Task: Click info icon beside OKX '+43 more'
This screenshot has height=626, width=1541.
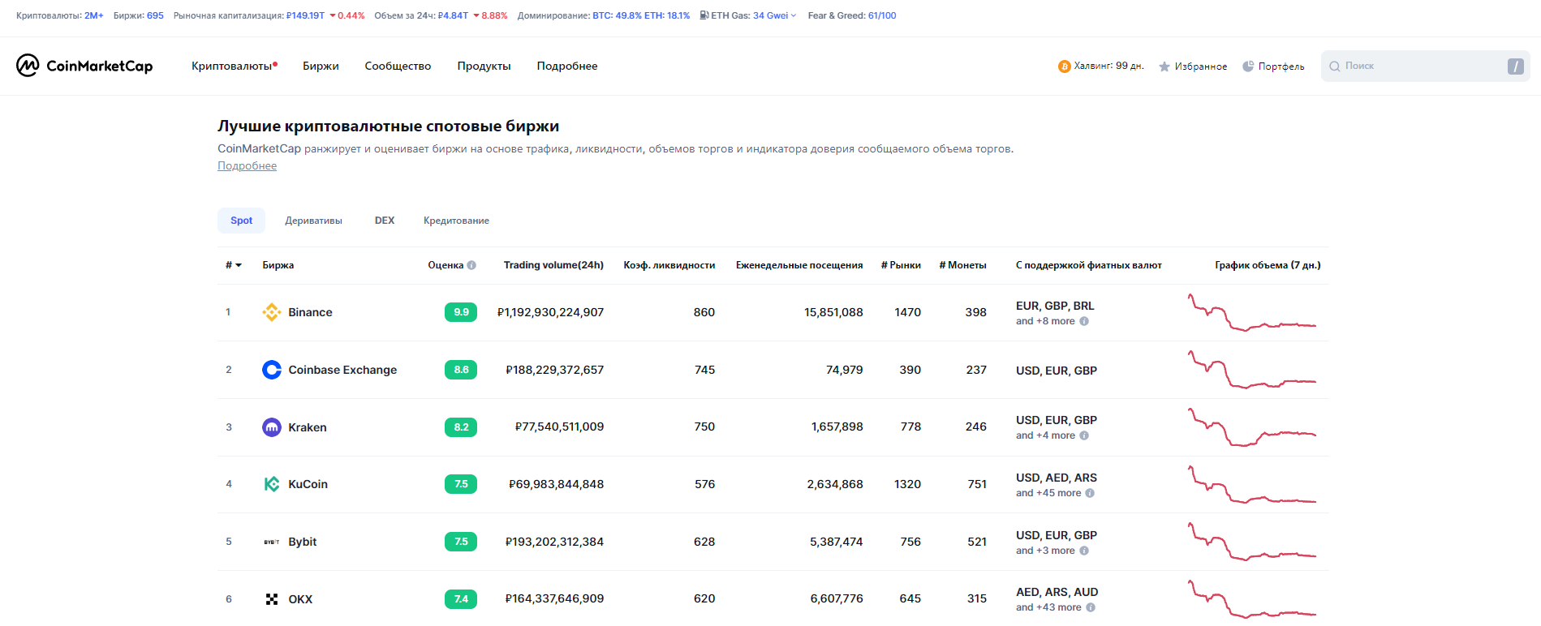Action: click(1091, 607)
